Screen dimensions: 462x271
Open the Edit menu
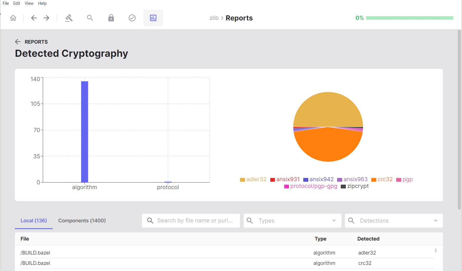click(x=17, y=3)
